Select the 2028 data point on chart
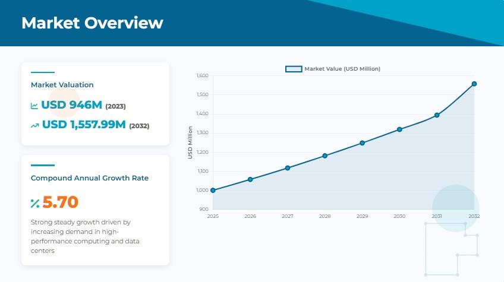Screen dimensions: 504x282 tap(325, 156)
